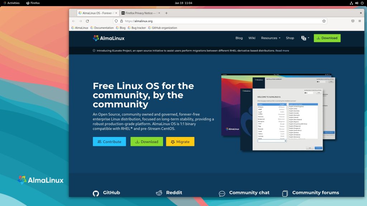Open the ELevate Read more link
This screenshot has height=206, width=367.
pos(282,50)
